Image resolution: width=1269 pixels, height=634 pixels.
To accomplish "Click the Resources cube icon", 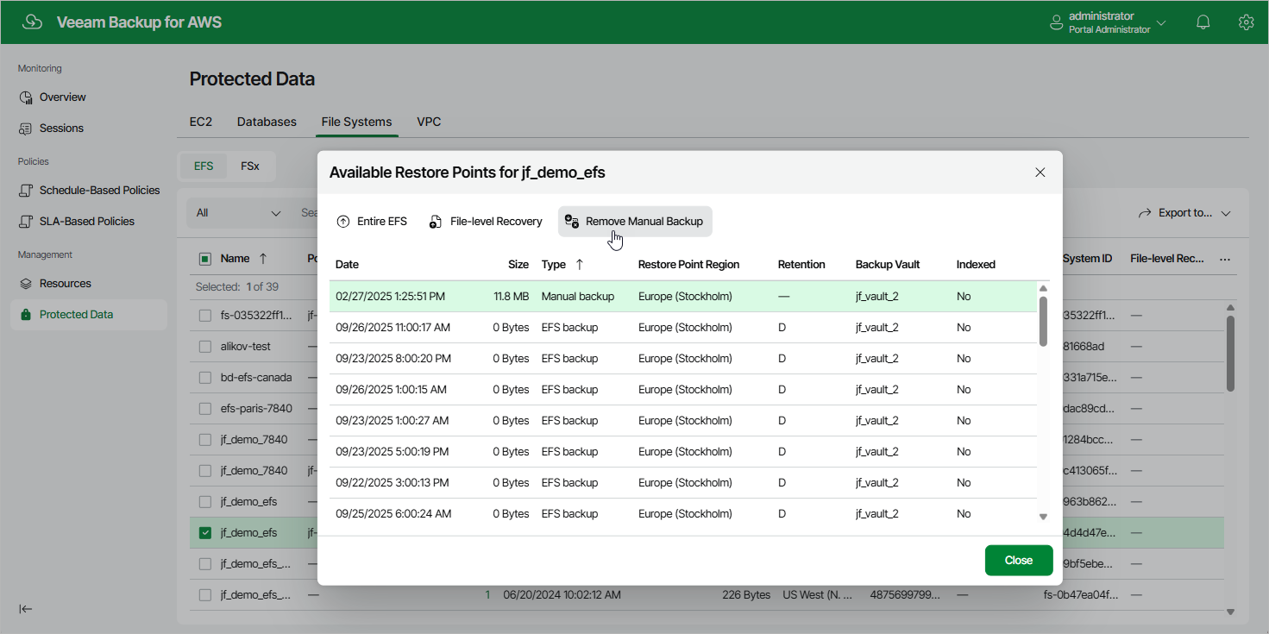I will (x=26, y=284).
